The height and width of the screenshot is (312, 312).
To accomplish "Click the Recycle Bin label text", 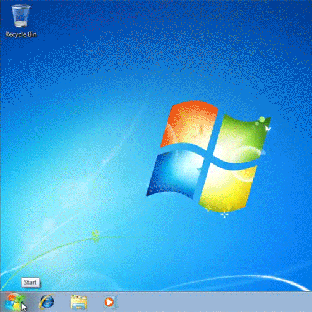I will (21, 34).
